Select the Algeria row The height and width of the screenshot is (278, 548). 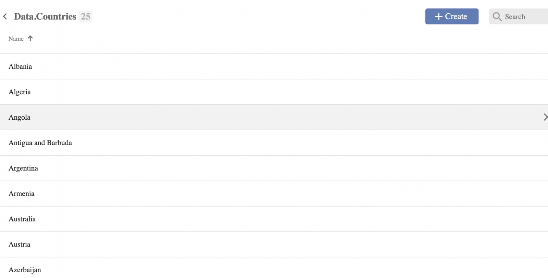coord(274,92)
